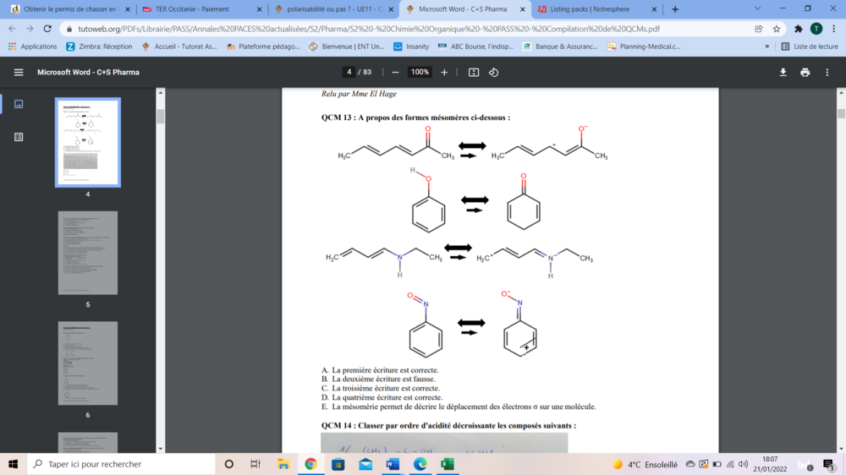Screen dimensions: 846x475
Task: Open the tab search dropdown arrow
Action: point(757,8)
